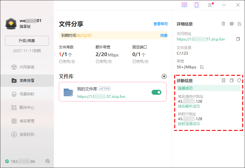Screen dimensions: 245x168
Task: Open the mobile phone icon in title bar
Action: (197, 5)
